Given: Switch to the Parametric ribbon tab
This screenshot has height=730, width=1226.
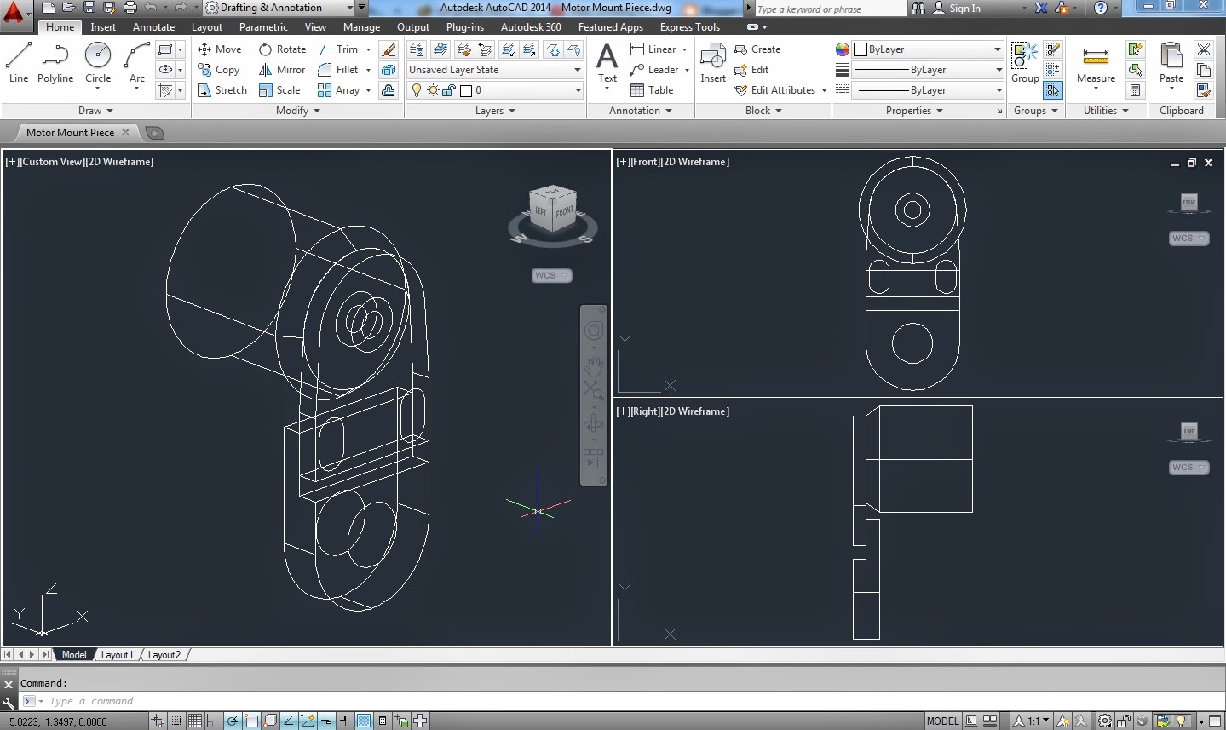Looking at the screenshot, I should click(x=263, y=26).
